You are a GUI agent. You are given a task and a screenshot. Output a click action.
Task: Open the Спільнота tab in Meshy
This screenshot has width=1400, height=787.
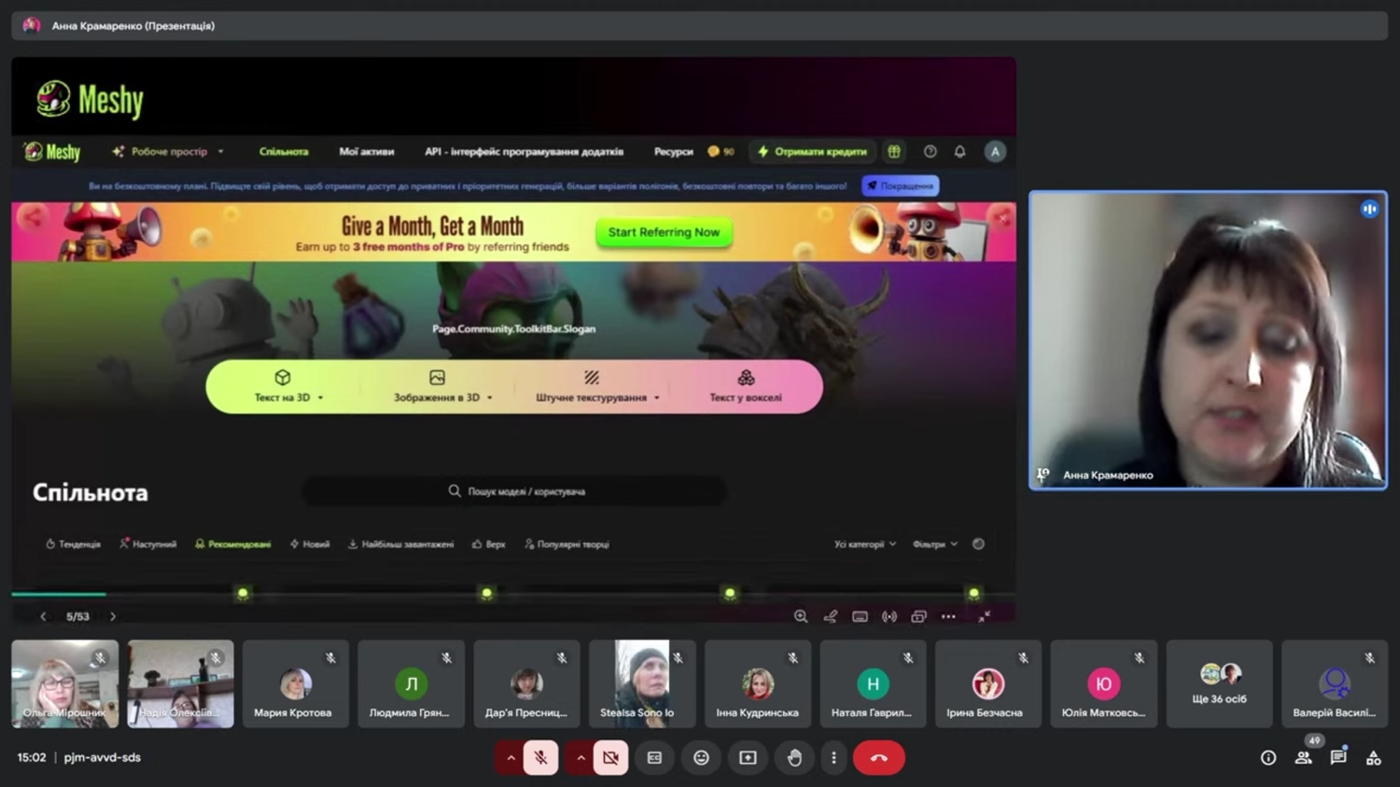[x=284, y=151]
